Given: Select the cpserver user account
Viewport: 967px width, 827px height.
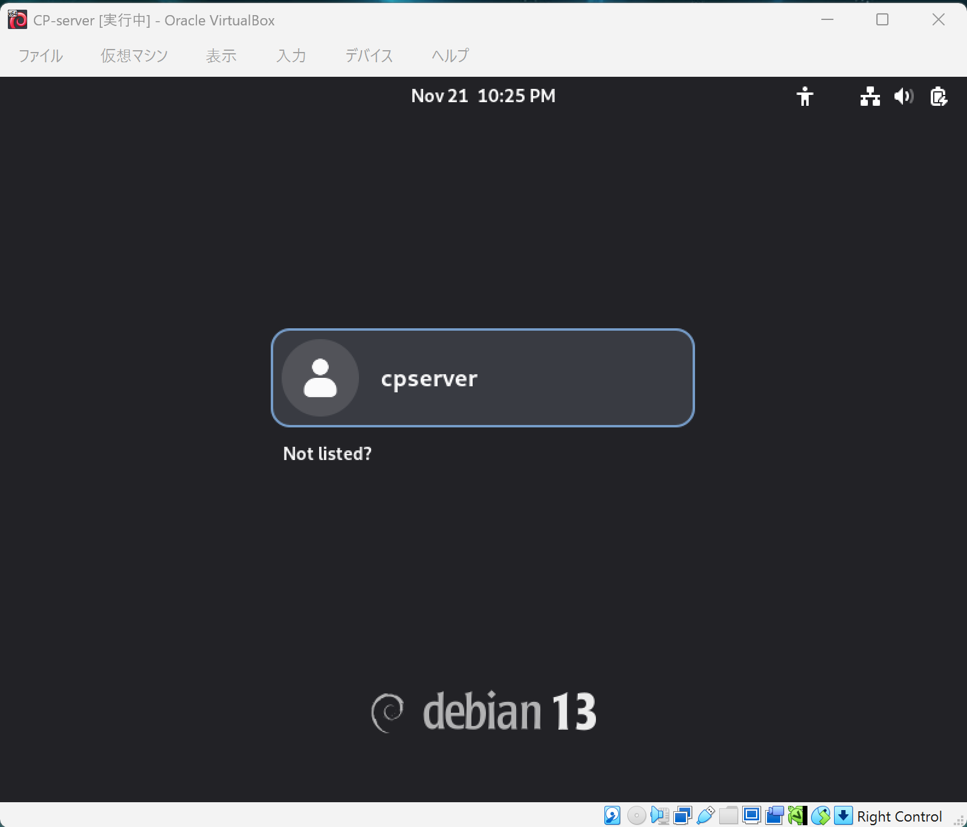Looking at the screenshot, I should tap(483, 378).
